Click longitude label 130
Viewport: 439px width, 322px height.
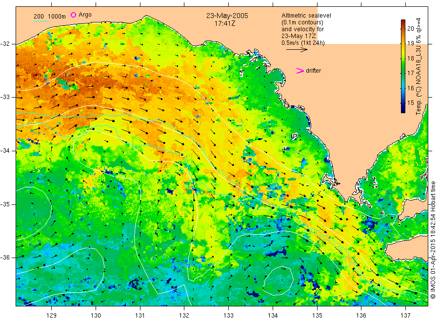click(x=96, y=316)
